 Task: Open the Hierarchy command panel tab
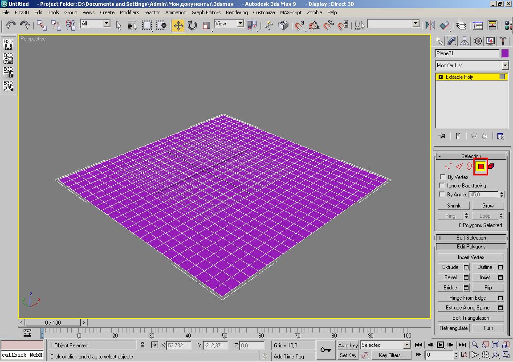(464, 41)
